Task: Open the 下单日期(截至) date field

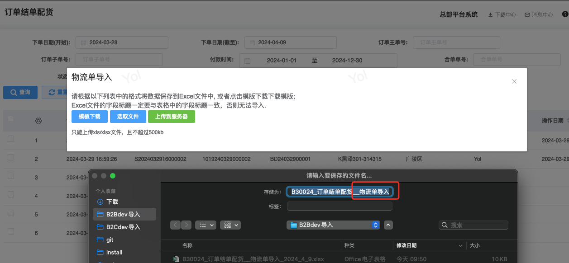Action: coord(291,42)
